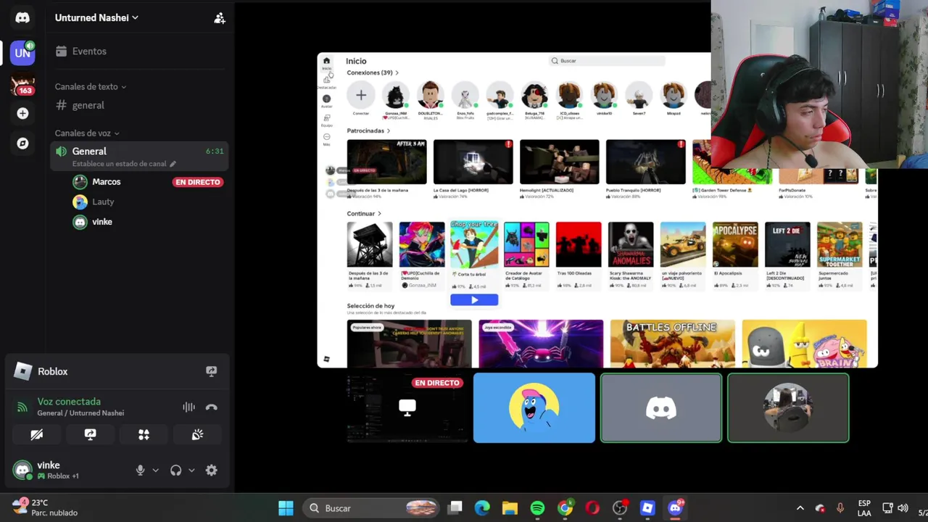
Task: Open Opera browser from the taskbar
Action: (x=592, y=508)
